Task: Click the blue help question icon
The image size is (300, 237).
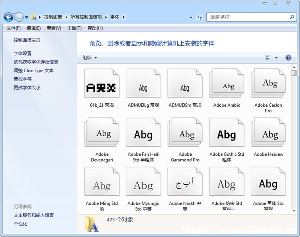Action: tap(288, 58)
